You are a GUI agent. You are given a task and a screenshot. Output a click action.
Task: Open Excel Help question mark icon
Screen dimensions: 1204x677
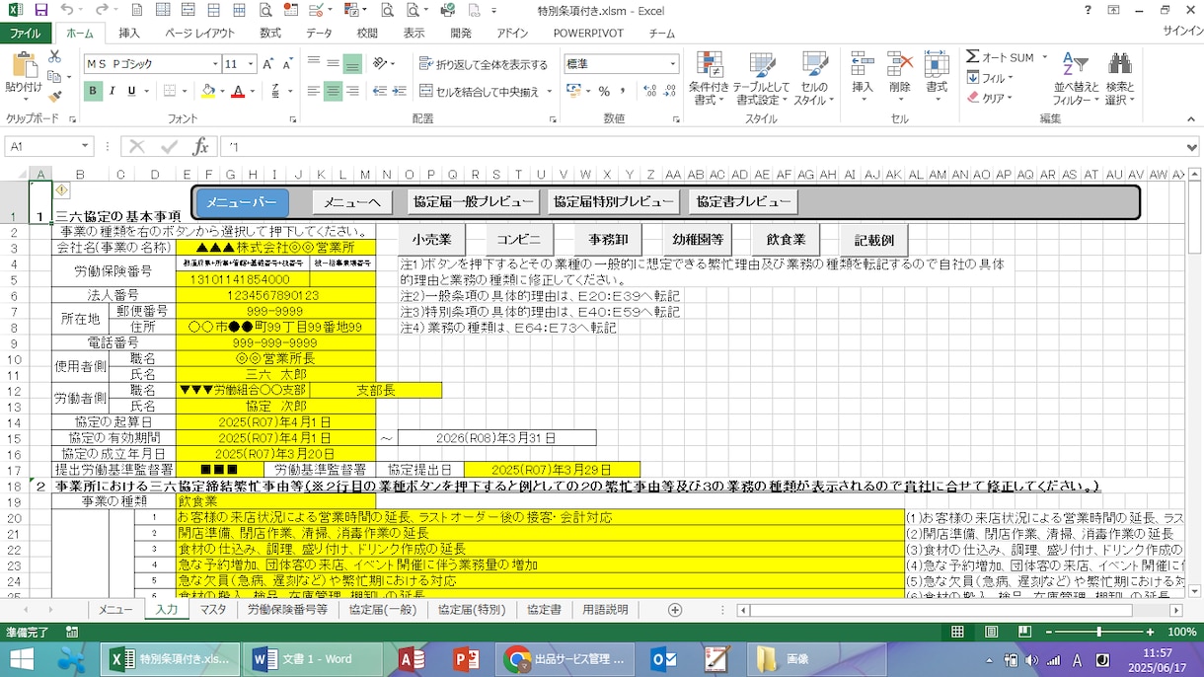[1088, 10]
